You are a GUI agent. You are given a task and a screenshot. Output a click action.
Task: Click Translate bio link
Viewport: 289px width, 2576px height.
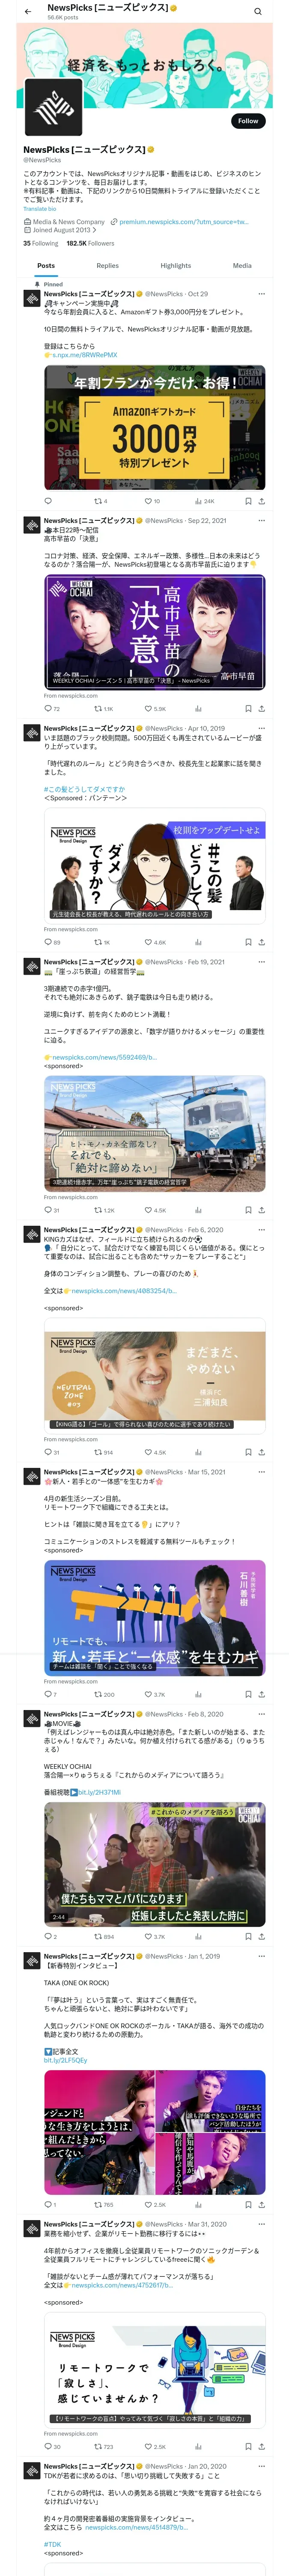click(x=40, y=209)
